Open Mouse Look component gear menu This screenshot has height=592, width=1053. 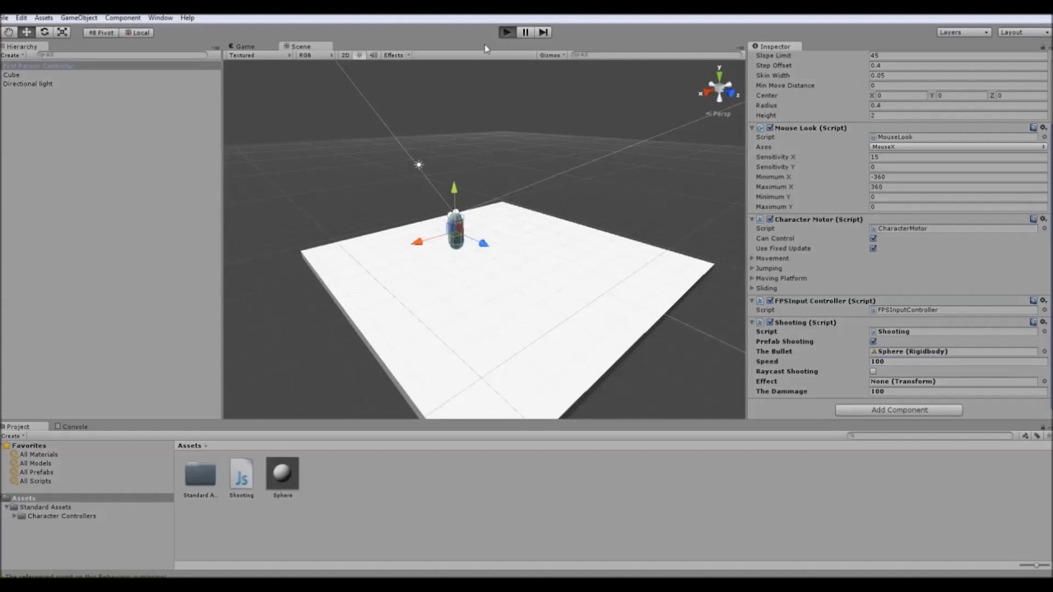pyautogui.click(x=1044, y=127)
